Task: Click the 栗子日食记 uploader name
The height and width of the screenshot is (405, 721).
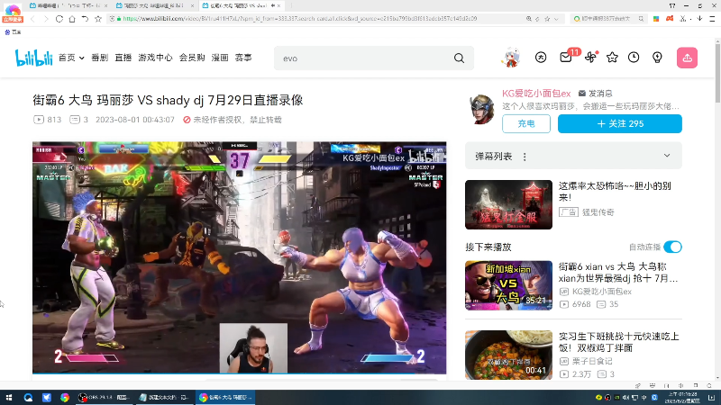Action: pos(592,362)
